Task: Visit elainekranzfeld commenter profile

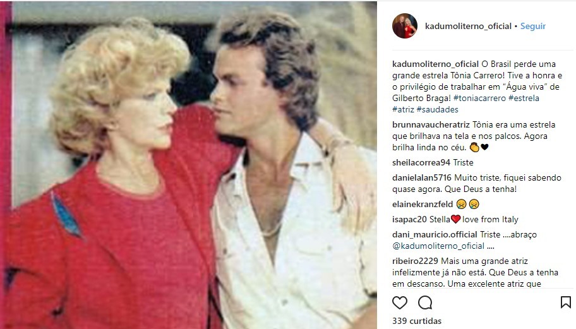Action: pyautogui.click(x=423, y=204)
